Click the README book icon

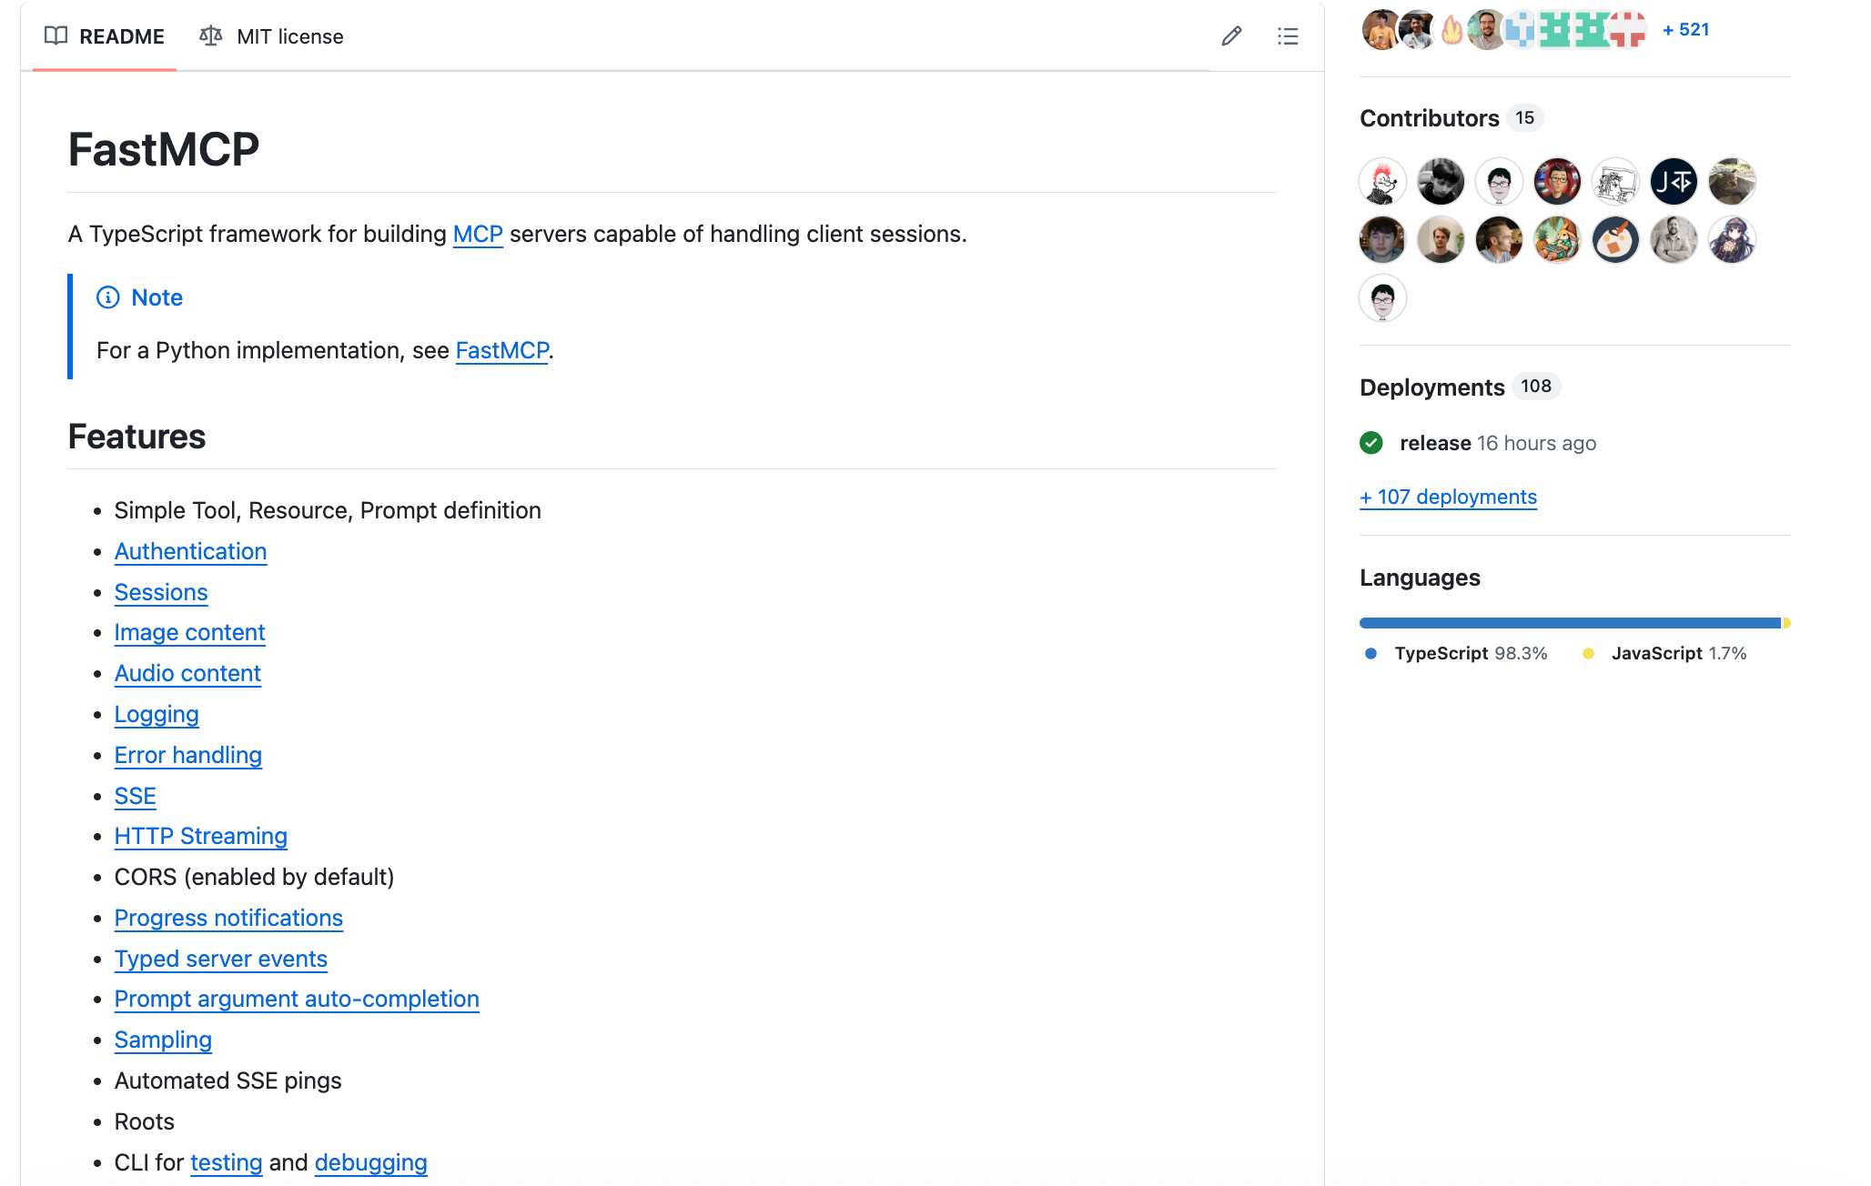(56, 36)
